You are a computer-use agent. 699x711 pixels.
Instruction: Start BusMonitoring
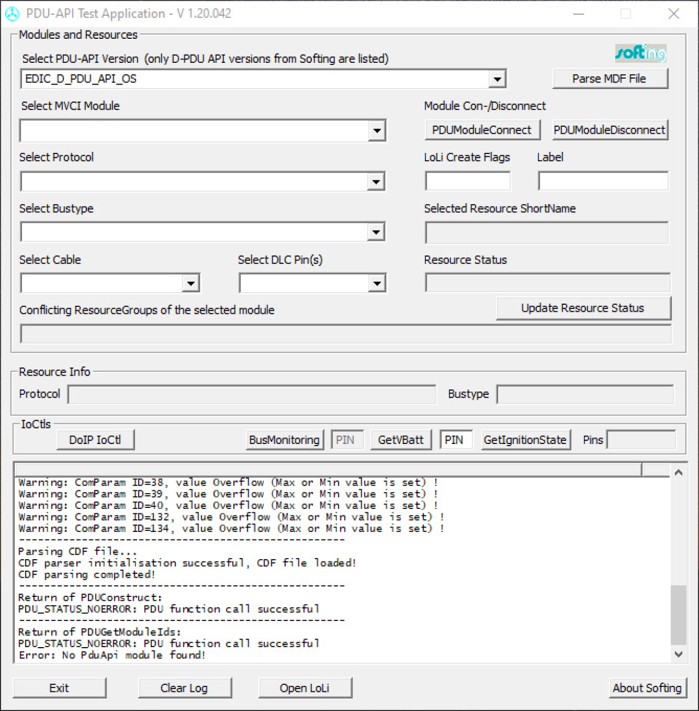point(285,440)
